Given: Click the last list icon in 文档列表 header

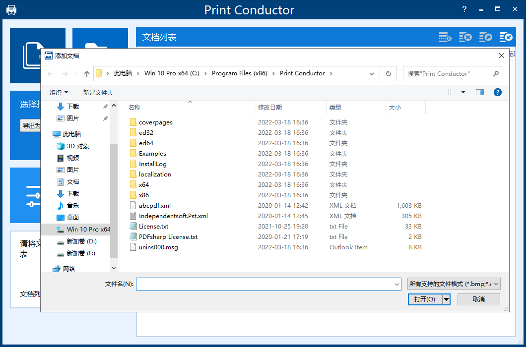Looking at the screenshot, I should click(x=506, y=37).
